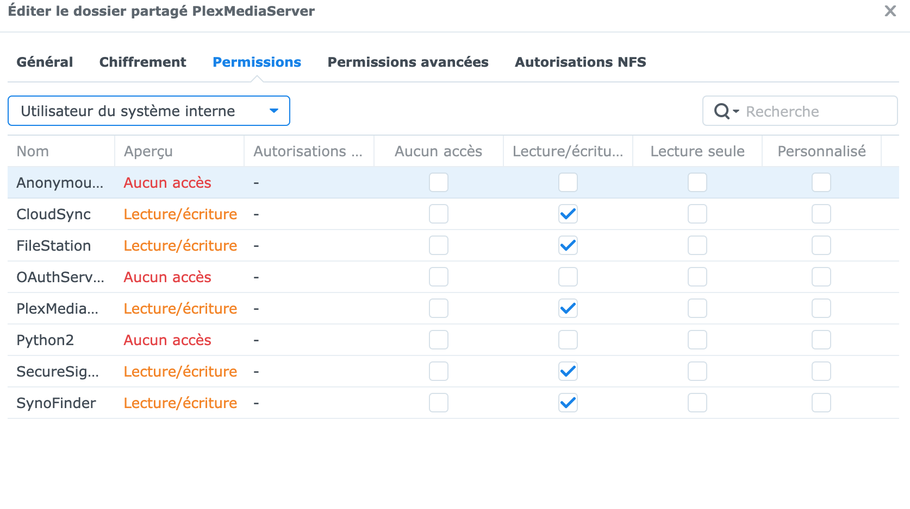Tick Personnalisé checkbox for FileStation
The height and width of the screenshot is (509, 910).
(x=821, y=245)
